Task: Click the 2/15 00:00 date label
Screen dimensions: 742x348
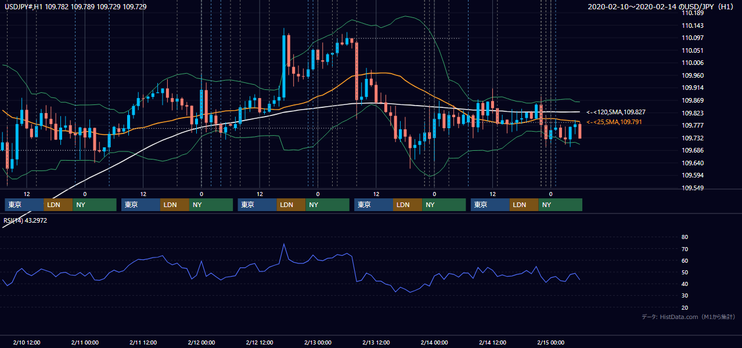Action: 551,342
